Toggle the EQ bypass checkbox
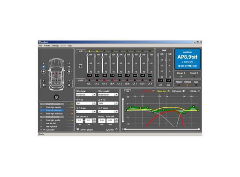240x177 pixels. 183,91
